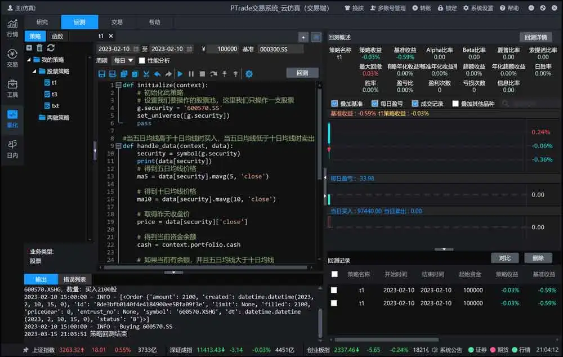Open the 交易 trading sidebar icon

click(x=12, y=58)
